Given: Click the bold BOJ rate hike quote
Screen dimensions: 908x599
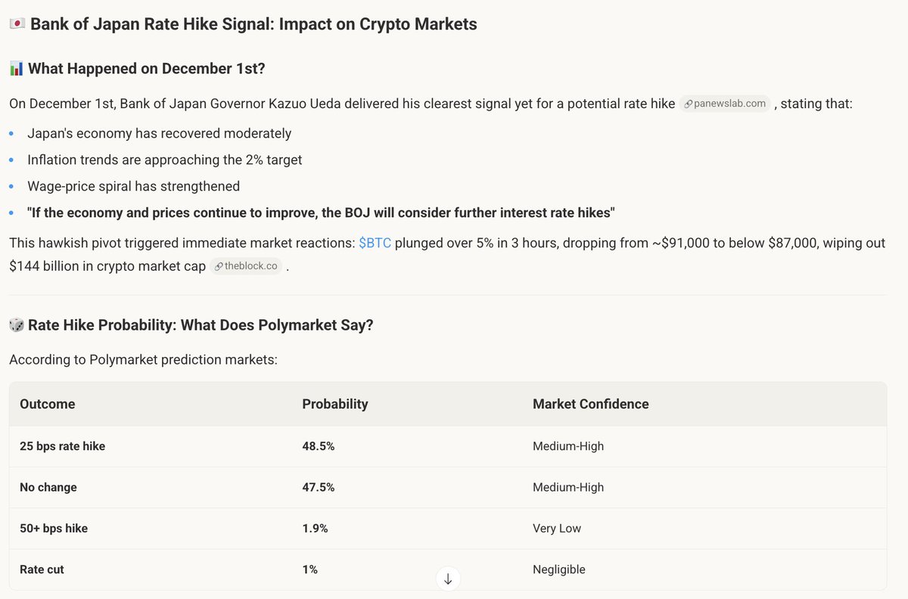Looking at the screenshot, I should 321,213.
